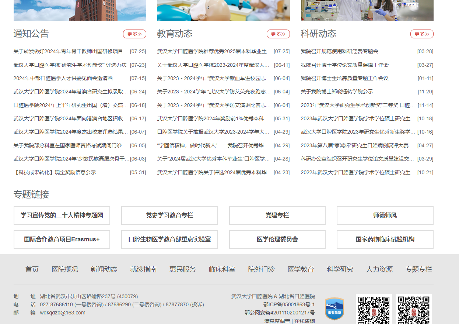This screenshot has height=324, width=459.
Task: Open 鄂公网安备42011102001217号 link
Action: [280, 313]
